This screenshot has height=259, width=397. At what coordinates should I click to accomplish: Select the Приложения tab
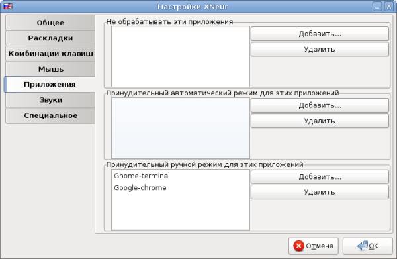50,85
